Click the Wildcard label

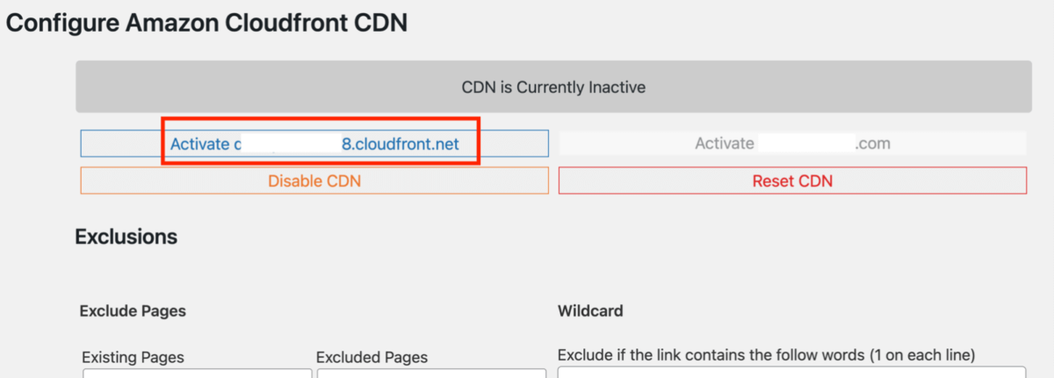point(590,310)
